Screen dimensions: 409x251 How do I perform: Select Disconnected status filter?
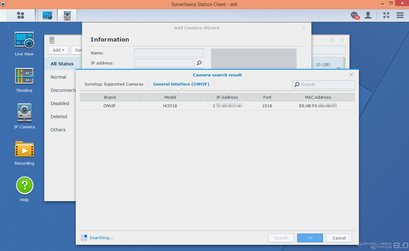click(x=63, y=90)
